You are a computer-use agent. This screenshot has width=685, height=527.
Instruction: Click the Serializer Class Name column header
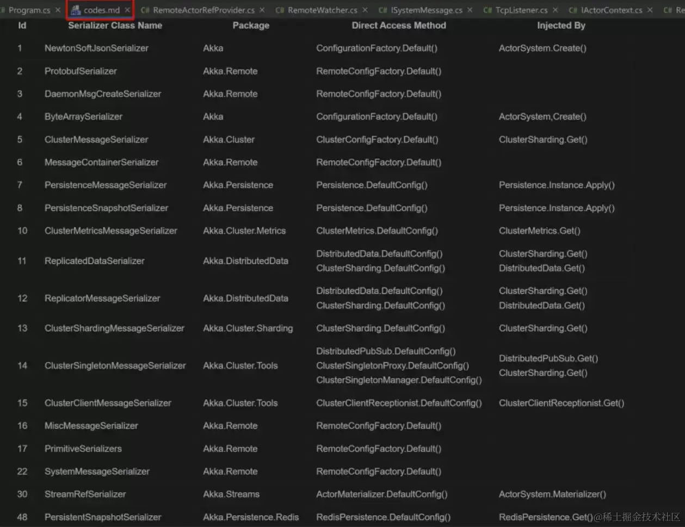click(x=115, y=26)
